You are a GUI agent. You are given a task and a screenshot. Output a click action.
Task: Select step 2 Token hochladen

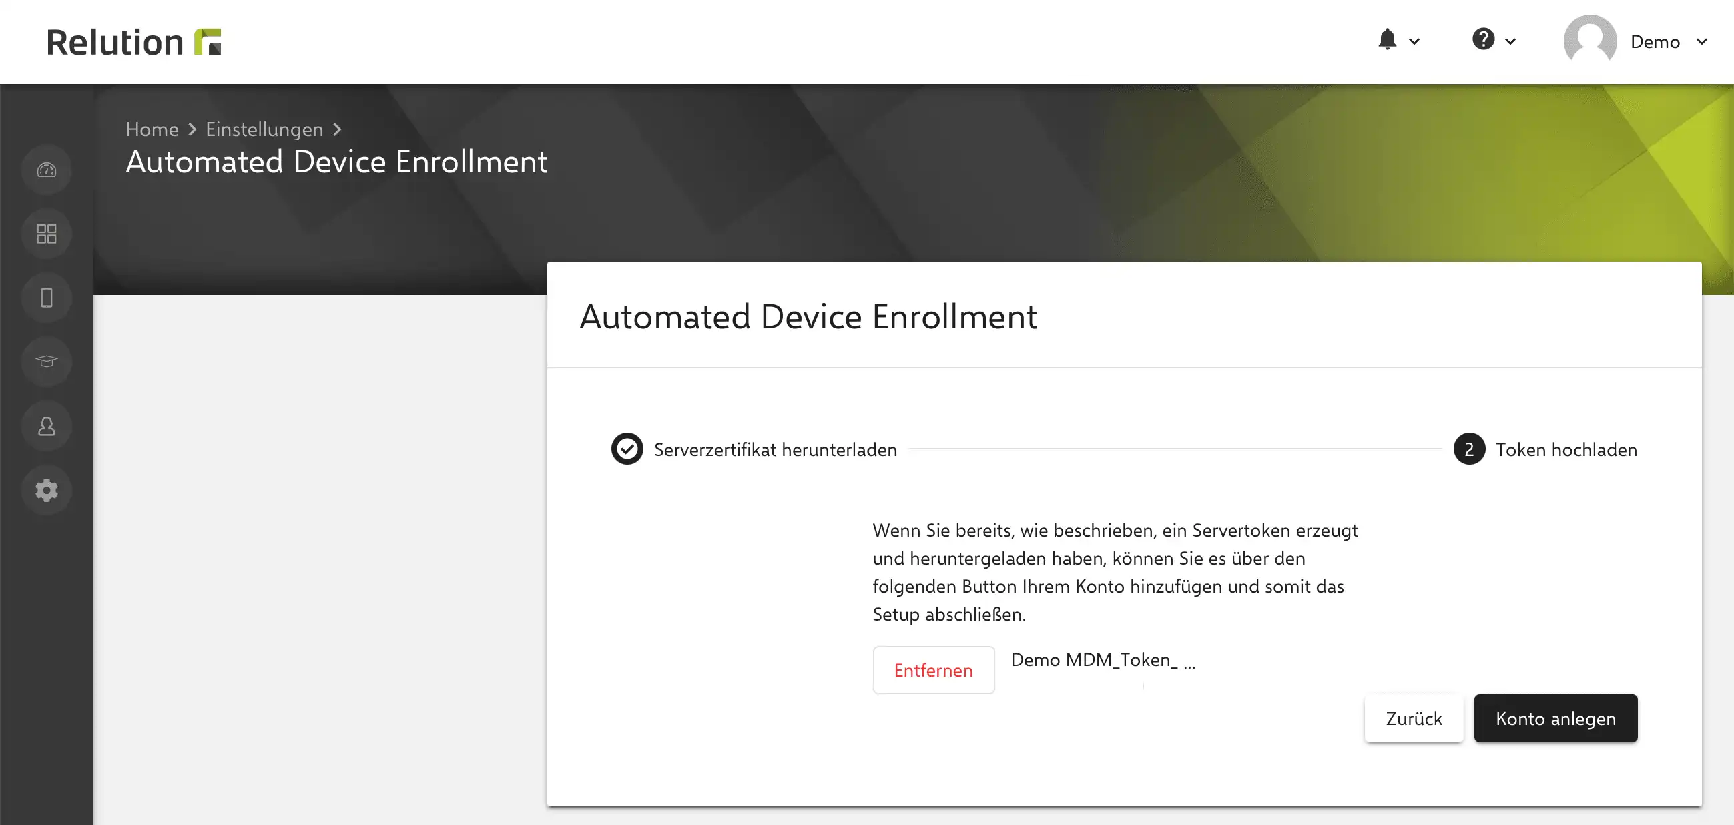click(1546, 449)
